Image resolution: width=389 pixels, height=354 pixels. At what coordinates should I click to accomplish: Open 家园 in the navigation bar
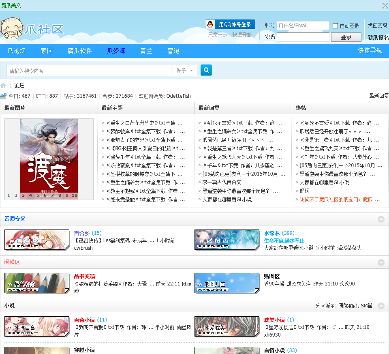pos(47,51)
